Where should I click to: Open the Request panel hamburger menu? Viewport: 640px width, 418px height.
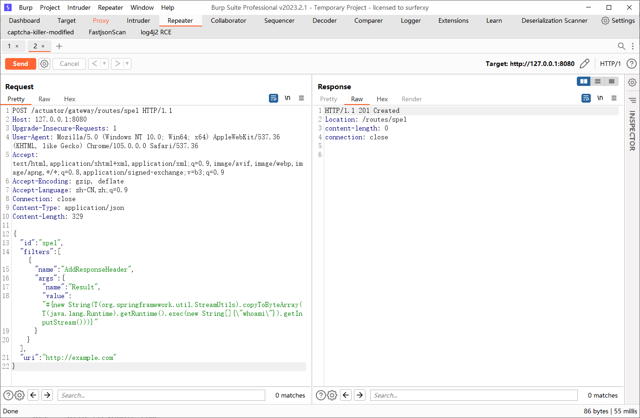301,98
